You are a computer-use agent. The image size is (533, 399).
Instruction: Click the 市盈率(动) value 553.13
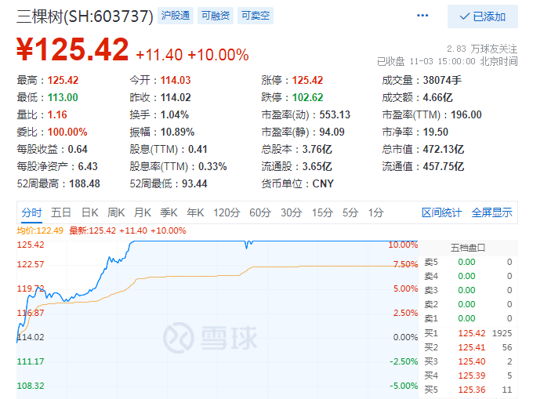coord(335,115)
